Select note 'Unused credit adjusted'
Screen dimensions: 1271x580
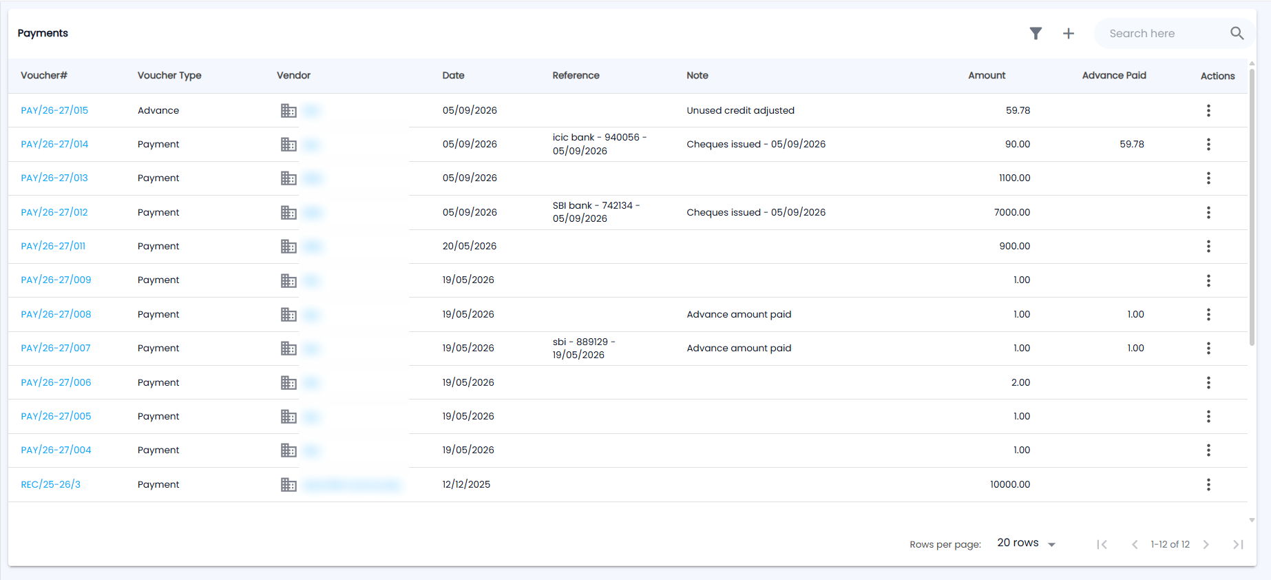pos(740,110)
